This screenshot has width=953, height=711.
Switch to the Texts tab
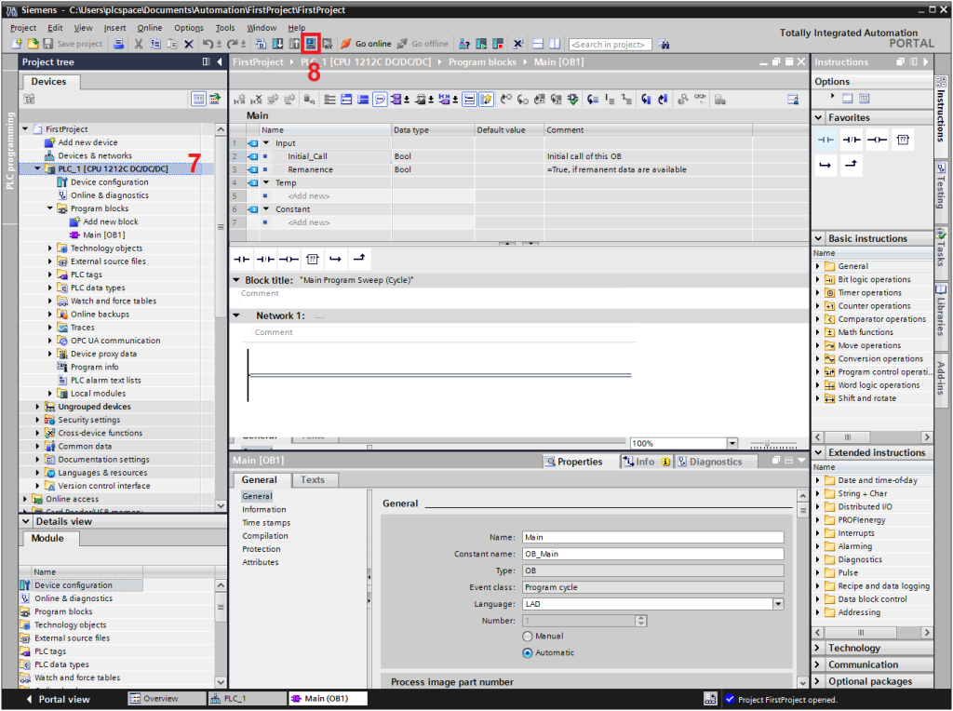313,480
